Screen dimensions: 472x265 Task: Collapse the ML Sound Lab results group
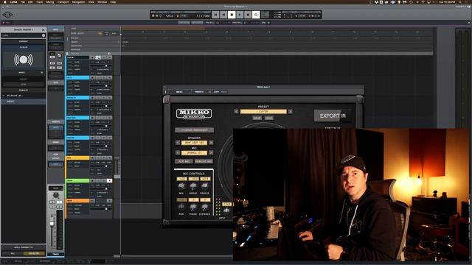click(x=4, y=96)
